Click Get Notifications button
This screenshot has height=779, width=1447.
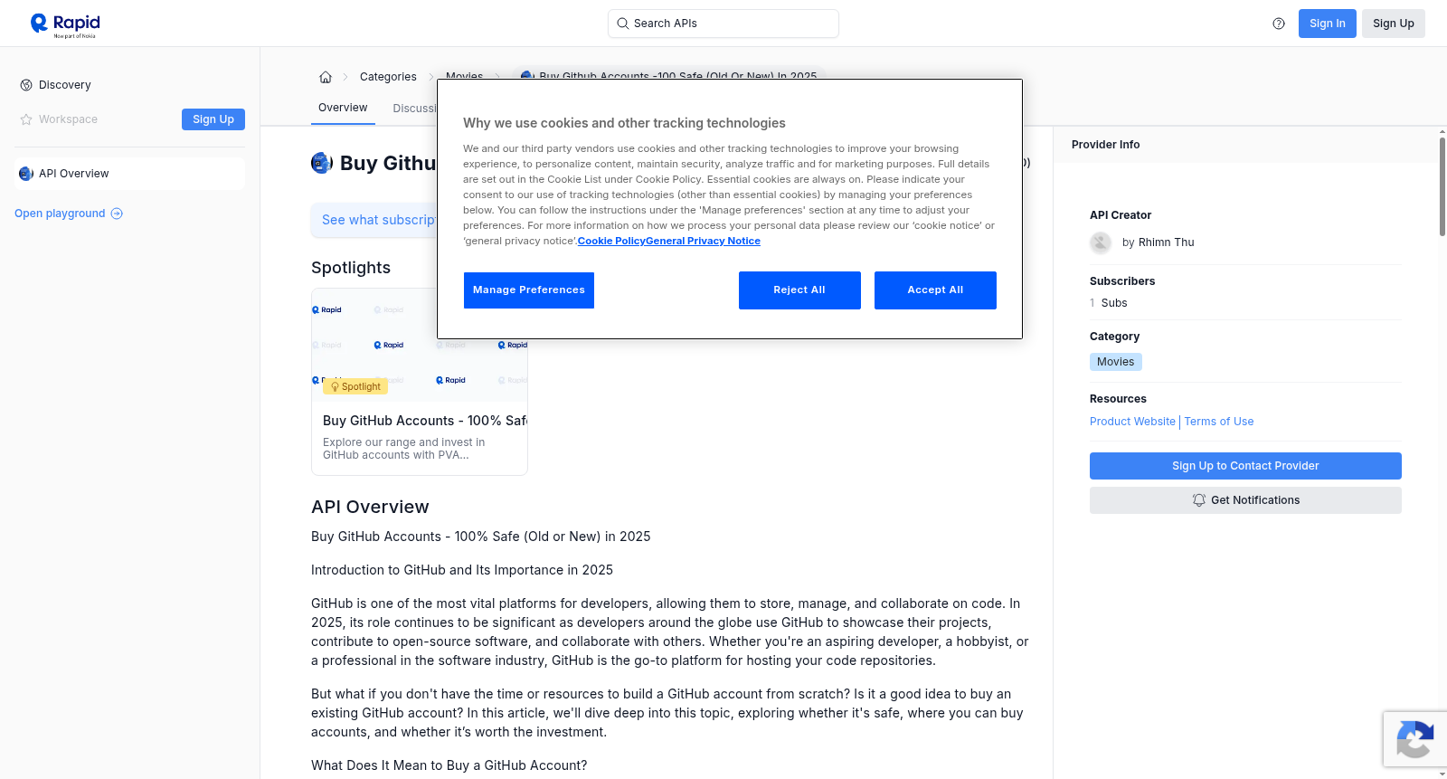pos(1245,500)
